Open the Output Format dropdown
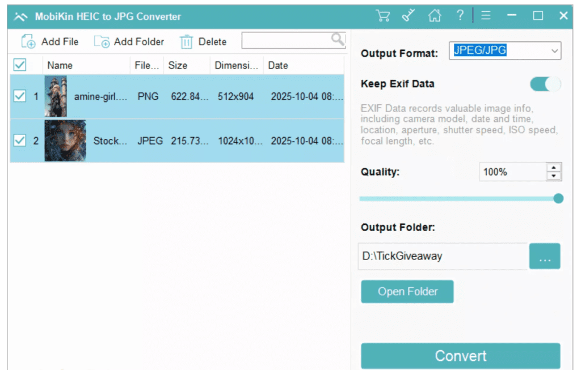The height and width of the screenshot is (370, 581). [555, 51]
